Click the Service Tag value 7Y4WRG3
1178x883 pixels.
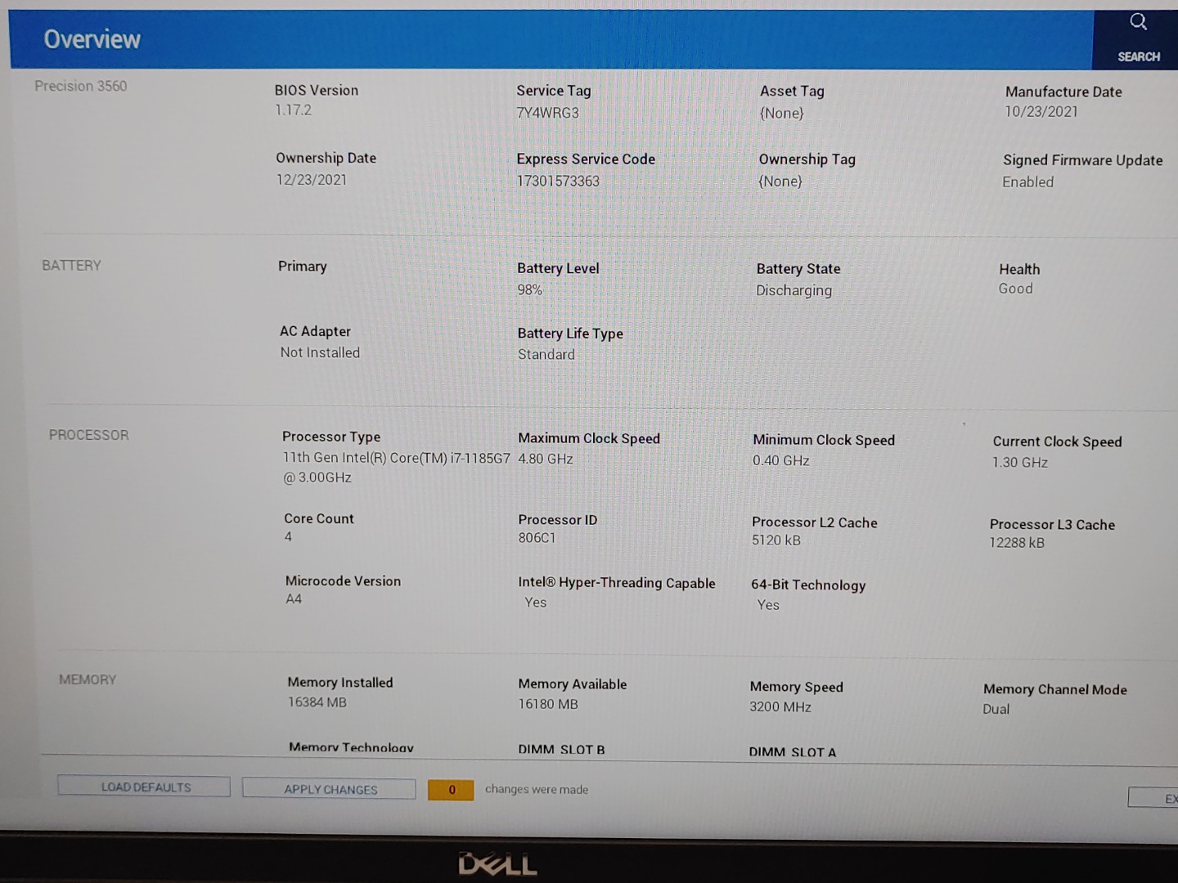point(547,113)
